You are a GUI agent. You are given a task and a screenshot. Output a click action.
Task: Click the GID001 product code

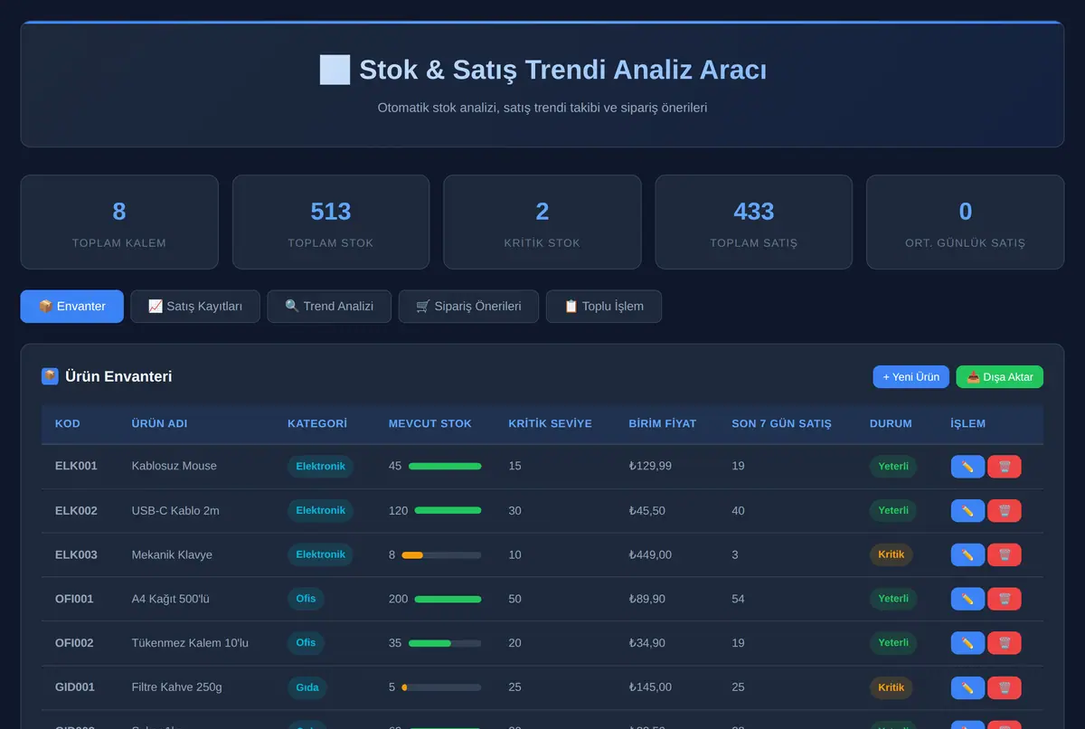click(75, 687)
